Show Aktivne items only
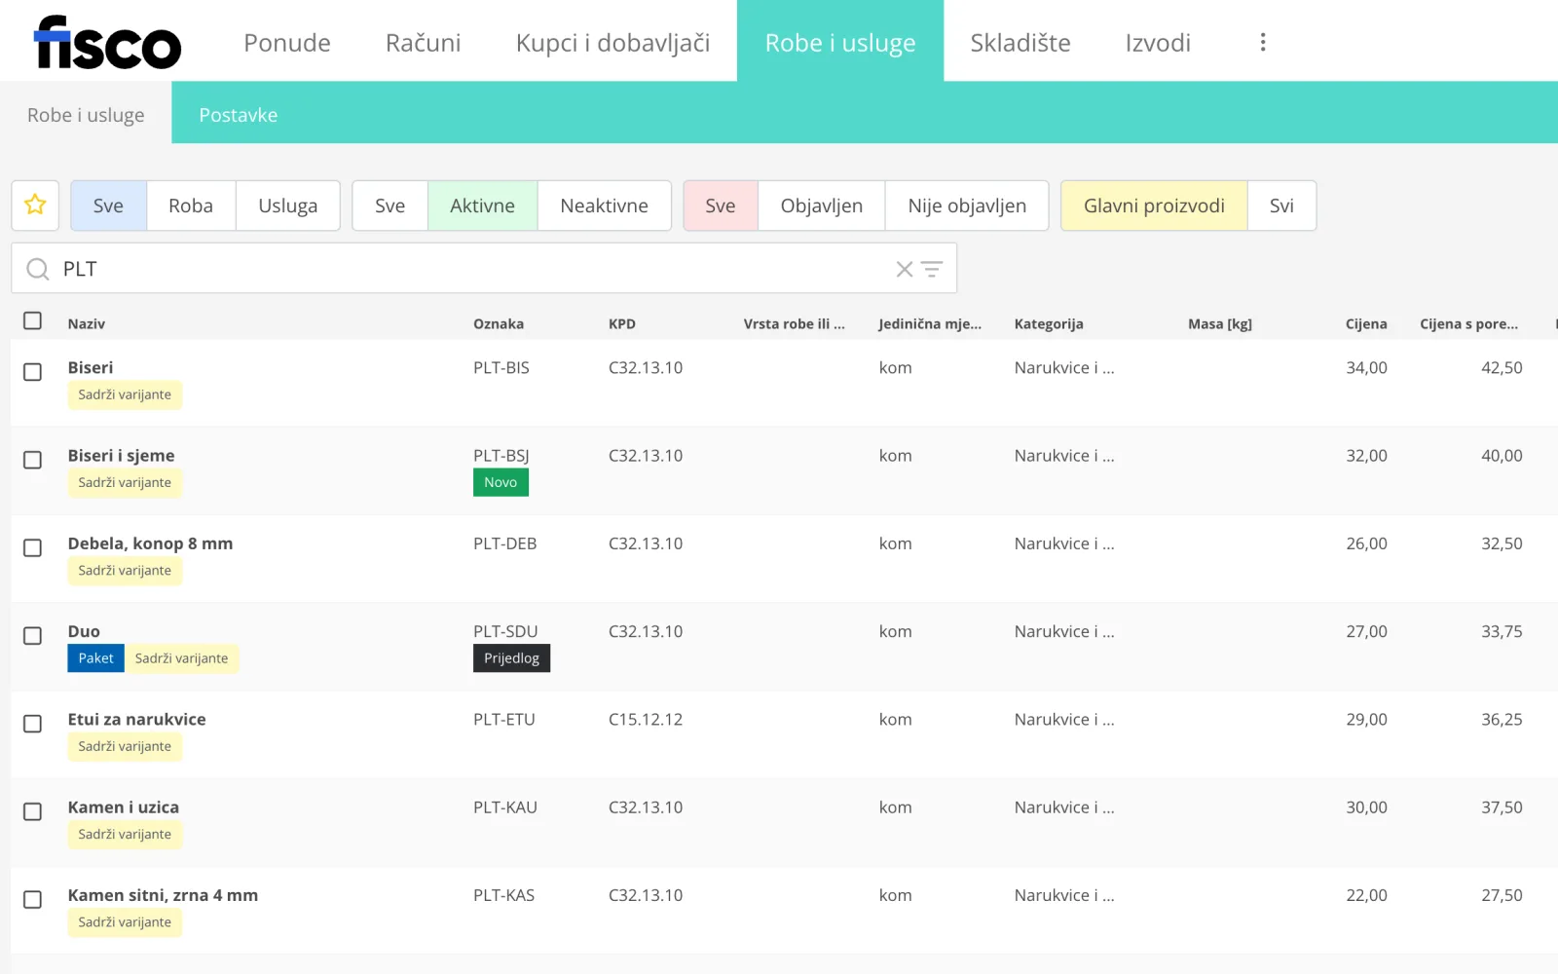 click(482, 206)
